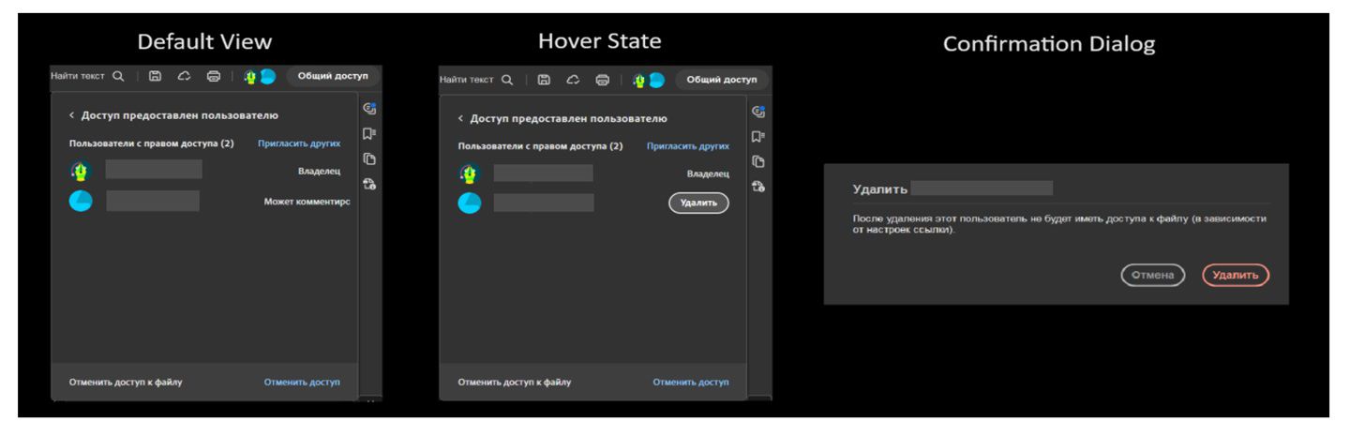Click 'Общий доступ' button in Hover State

point(722,80)
